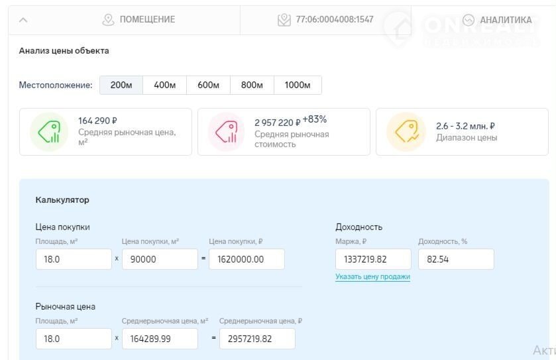Click the purchase area field showing 18.0

click(74, 259)
